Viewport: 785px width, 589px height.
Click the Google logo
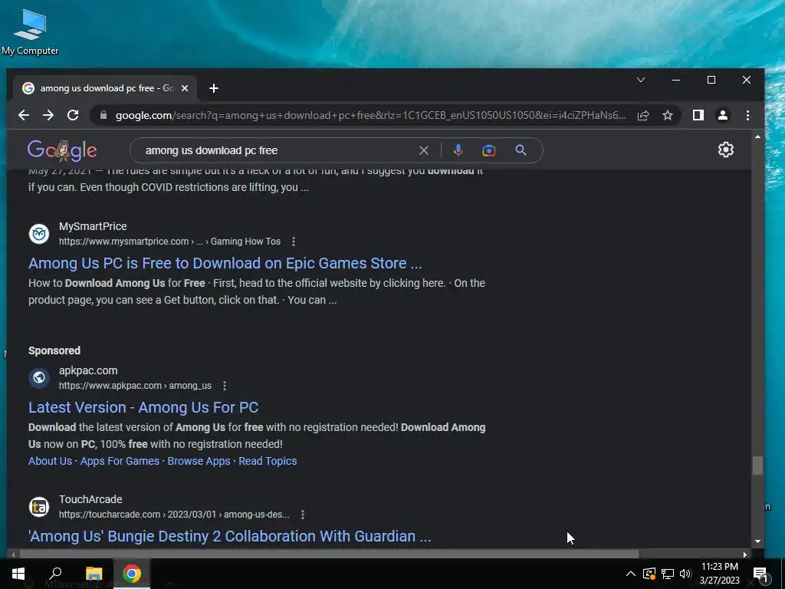tap(62, 150)
